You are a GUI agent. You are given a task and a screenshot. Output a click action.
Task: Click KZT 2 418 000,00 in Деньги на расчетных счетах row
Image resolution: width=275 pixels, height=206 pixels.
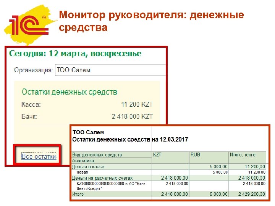pyautogui.click(x=170, y=178)
